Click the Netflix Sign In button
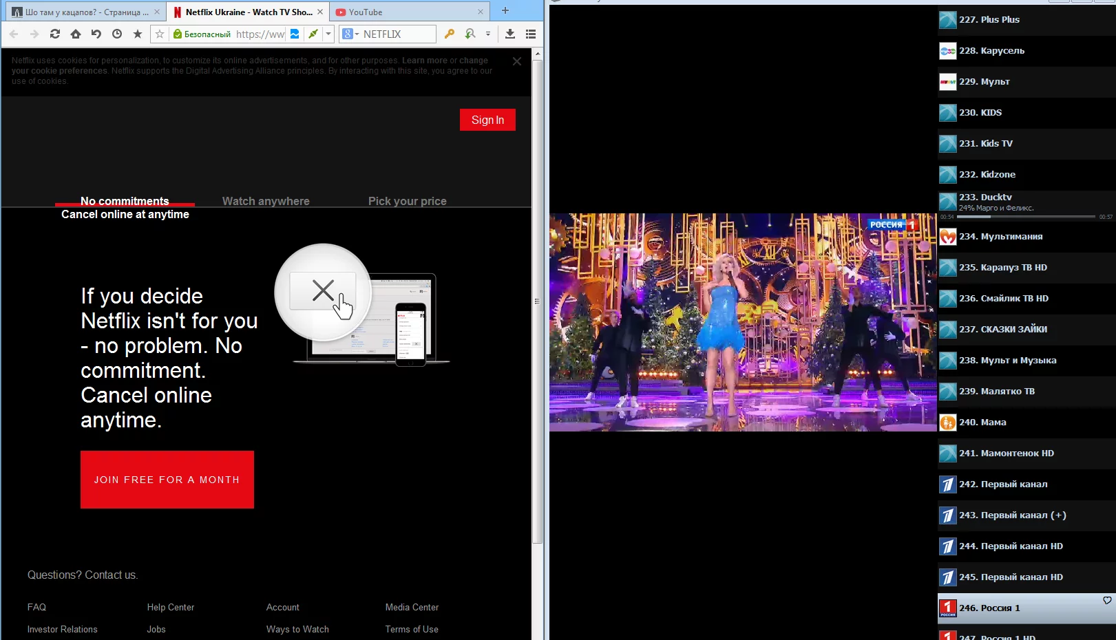The image size is (1116, 640). pos(487,120)
